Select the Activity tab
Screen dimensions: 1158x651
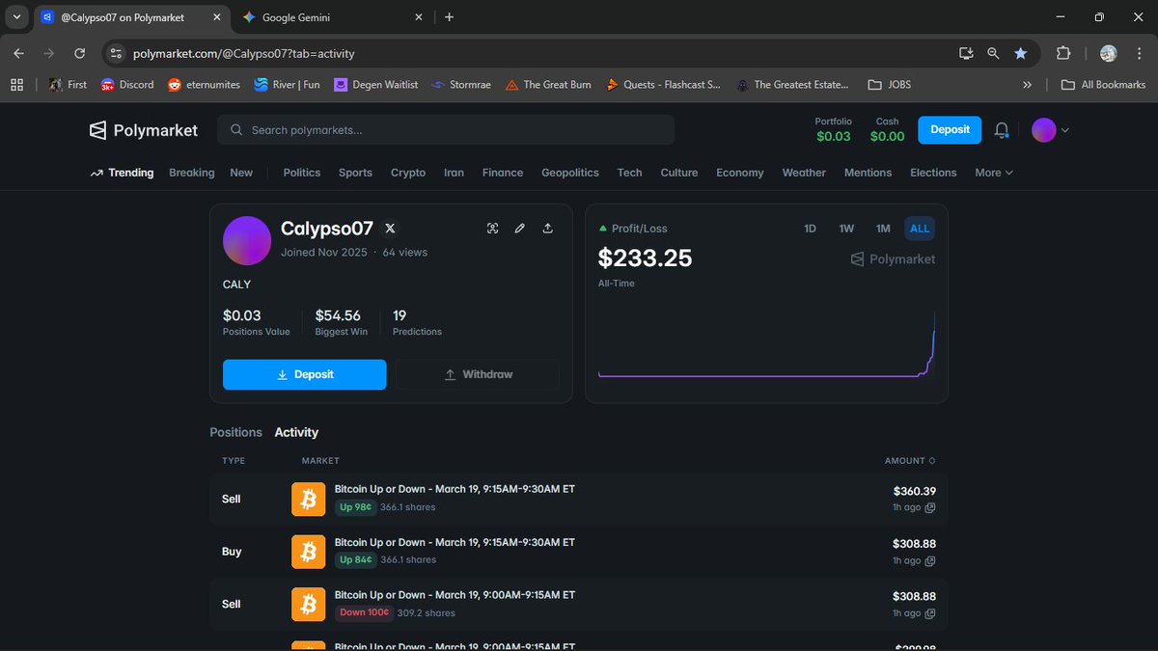(x=296, y=432)
